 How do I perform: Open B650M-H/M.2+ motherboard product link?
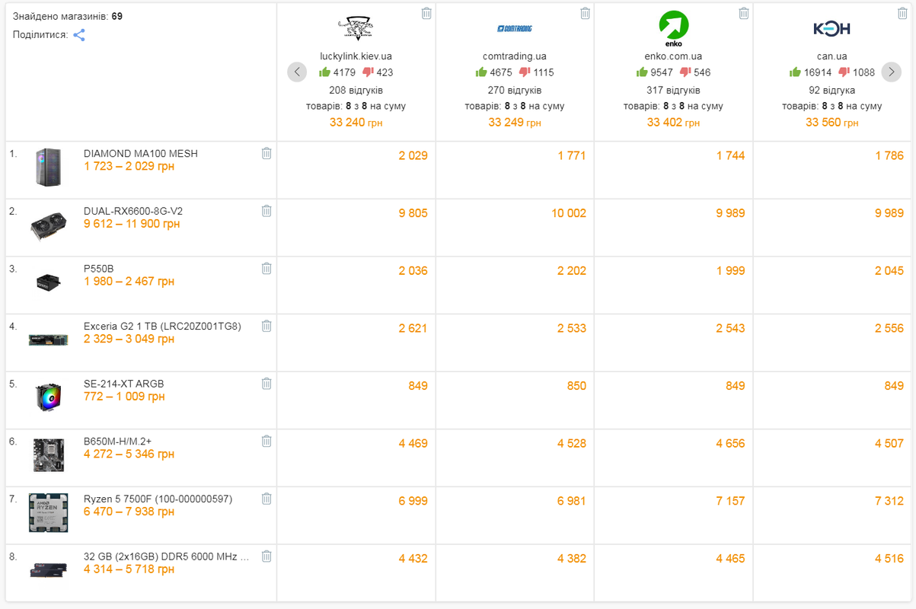tap(117, 442)
